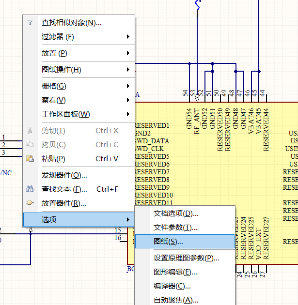The image size is (298, 305).
Task: Choose 粘贴(P) Ctrl+V from menu
Action: point(78,159)
